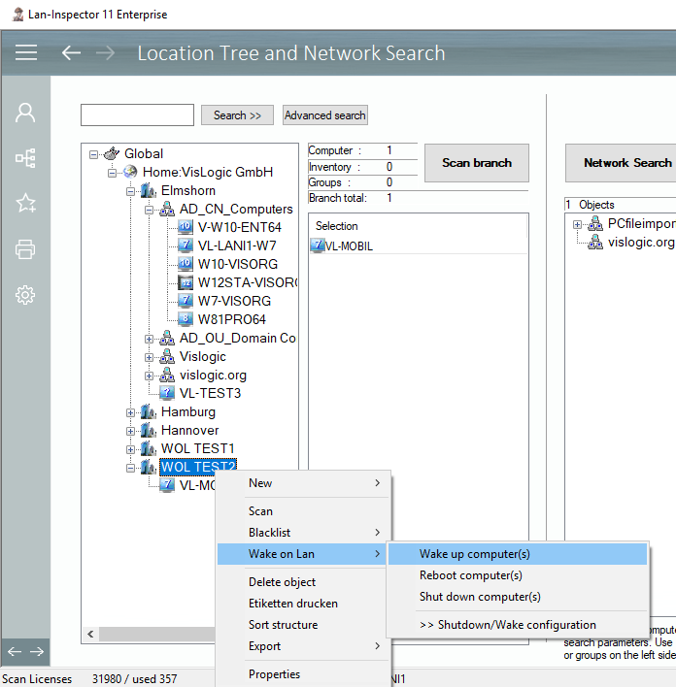Select the network tree sidebar icon
This screenshot has width=676, height=687.
pos(25,158)
